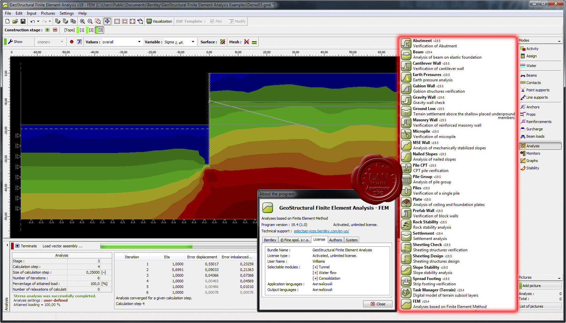Select the Analysis mode in Modes panel
This screenshot has height=323, width=566.
(x=540, y=146)
